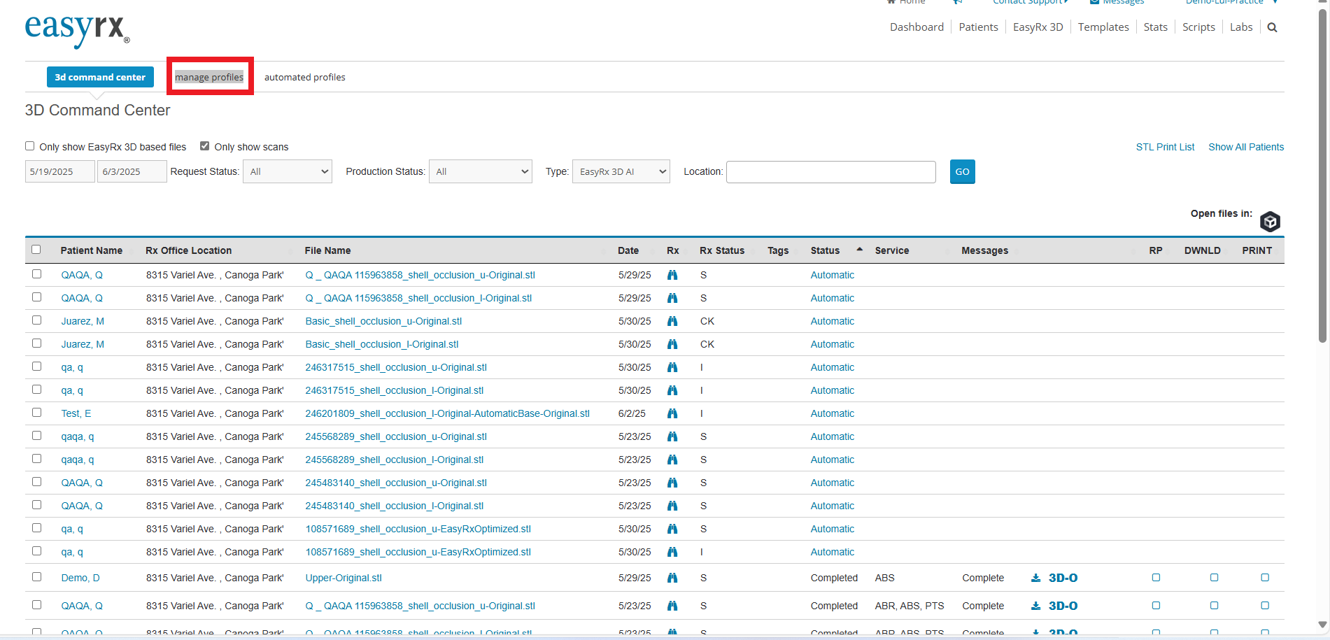Click binoculars icon for 246317515 u-Original row
This screenshot has height=640, width=1330.
coord(672,367)
